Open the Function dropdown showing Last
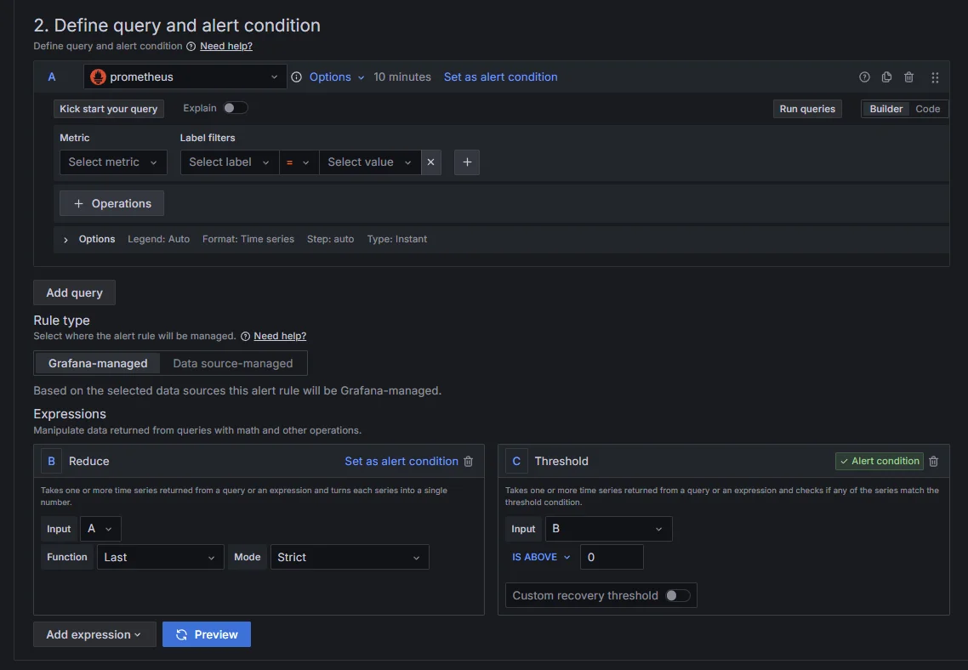Image resolution: width=968 pixels, height=670 pixels. pos(160,557)
